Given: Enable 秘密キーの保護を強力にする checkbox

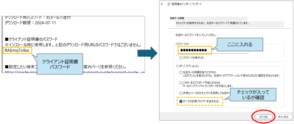Looking at the screenshot, I should click(180, 72).
